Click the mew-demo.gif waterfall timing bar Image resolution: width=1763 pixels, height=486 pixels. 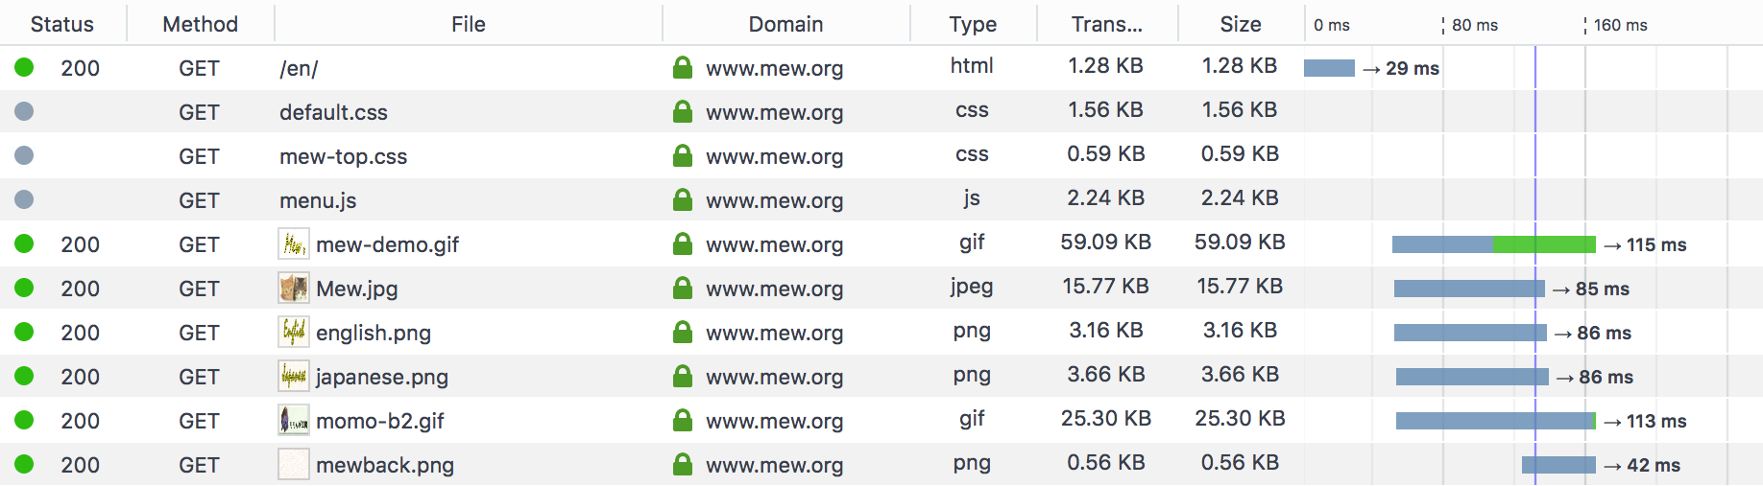point(1494,244)
